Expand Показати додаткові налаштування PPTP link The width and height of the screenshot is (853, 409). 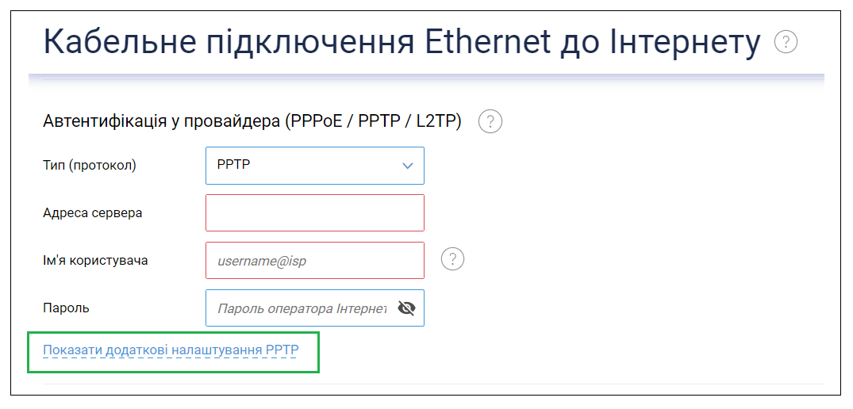point(171,350)
